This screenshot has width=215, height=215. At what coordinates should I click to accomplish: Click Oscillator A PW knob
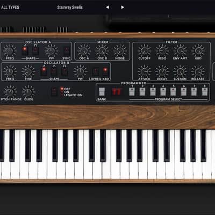click(51, 51)
